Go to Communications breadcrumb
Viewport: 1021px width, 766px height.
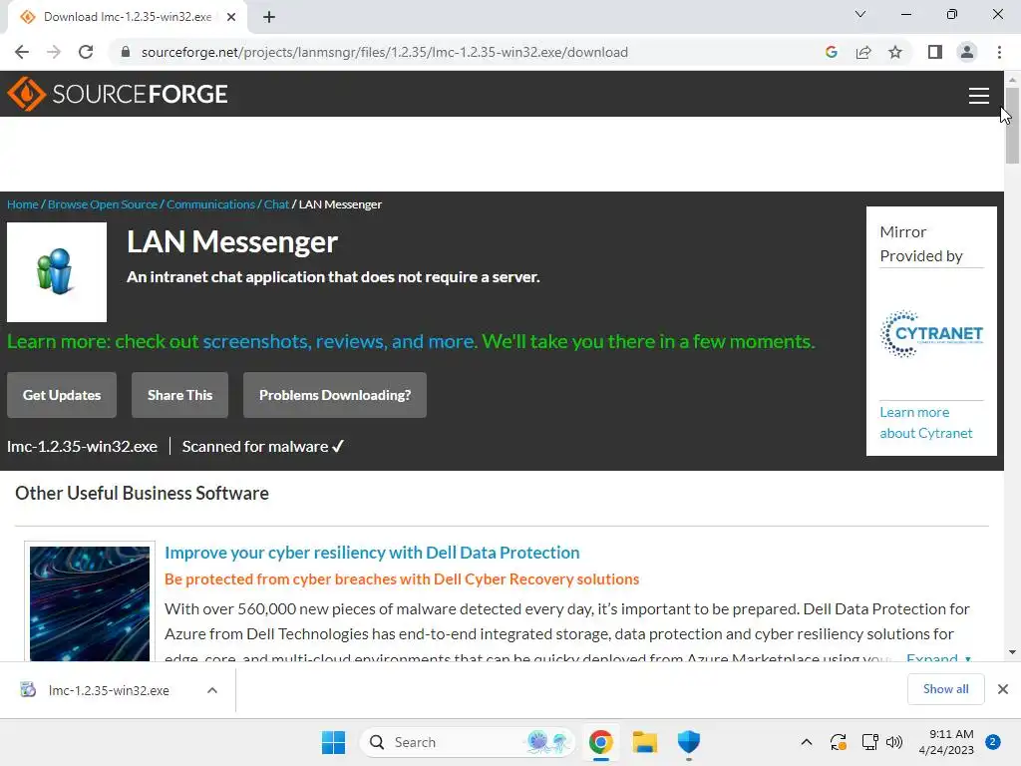point(210,204)
